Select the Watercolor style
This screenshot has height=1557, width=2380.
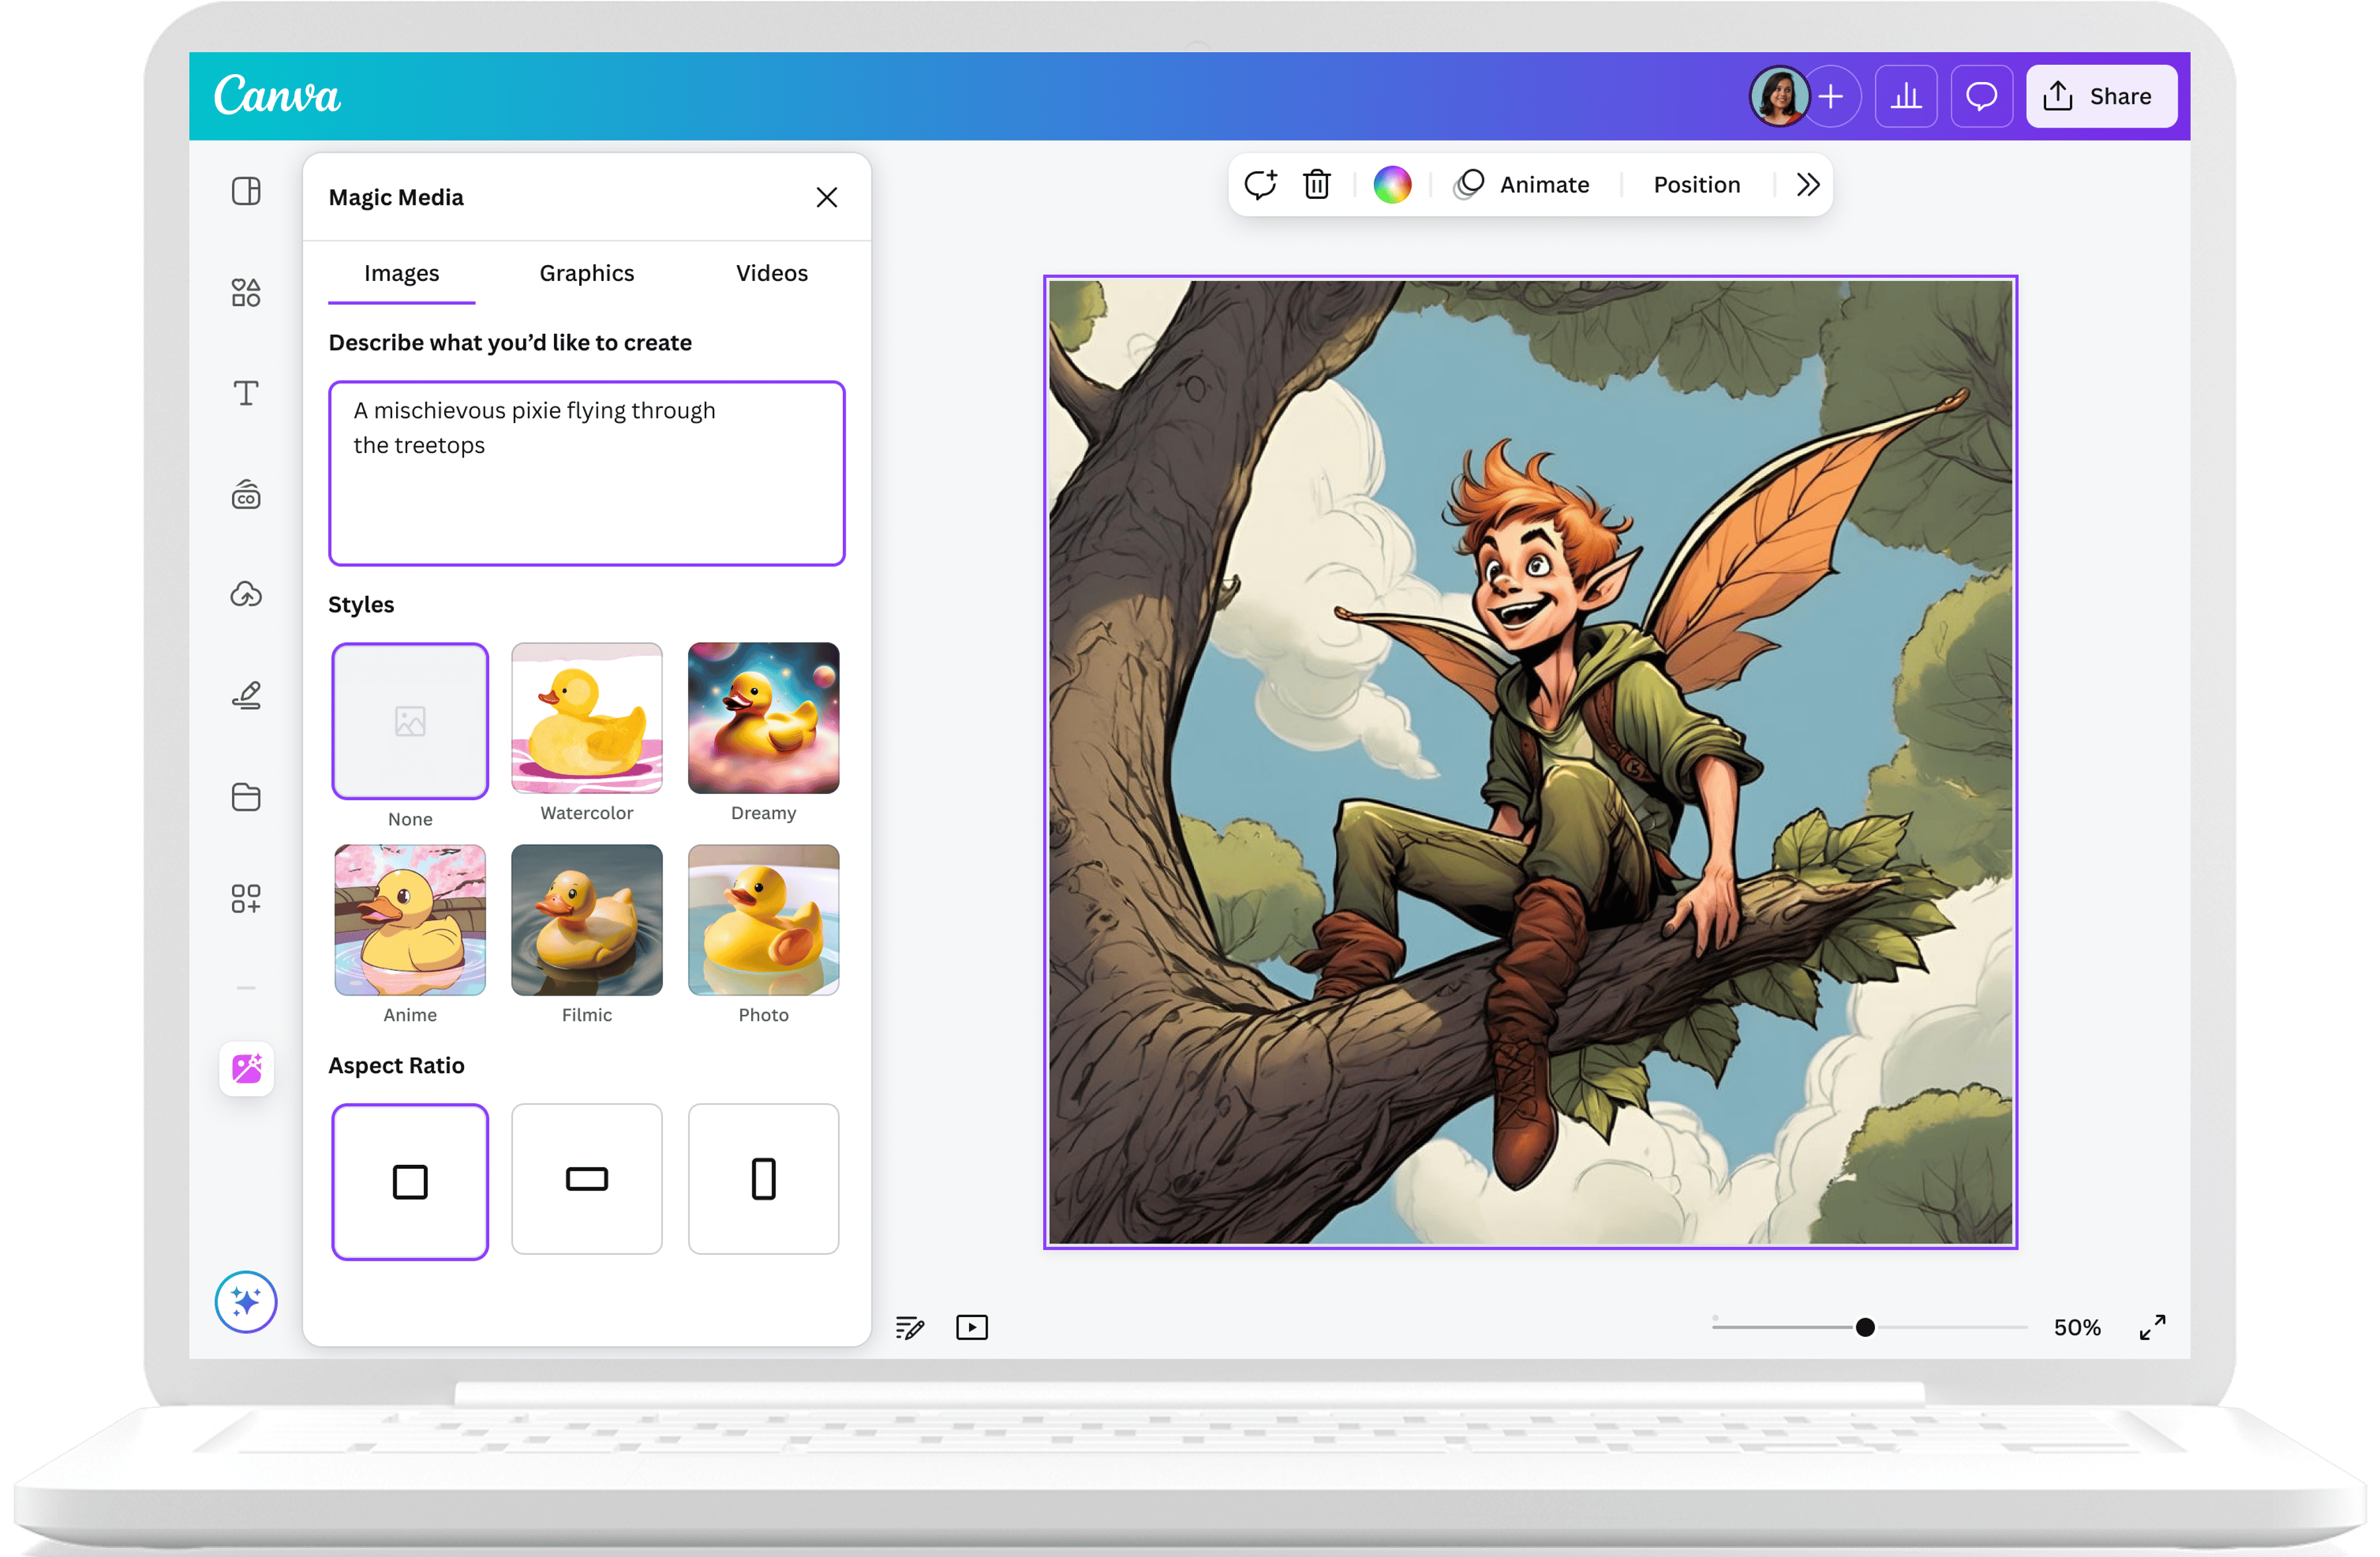pos(587,718)
